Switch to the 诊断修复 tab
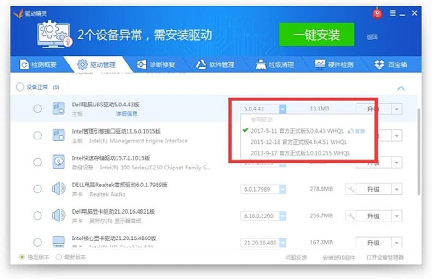432x279 pixels. 156,65
